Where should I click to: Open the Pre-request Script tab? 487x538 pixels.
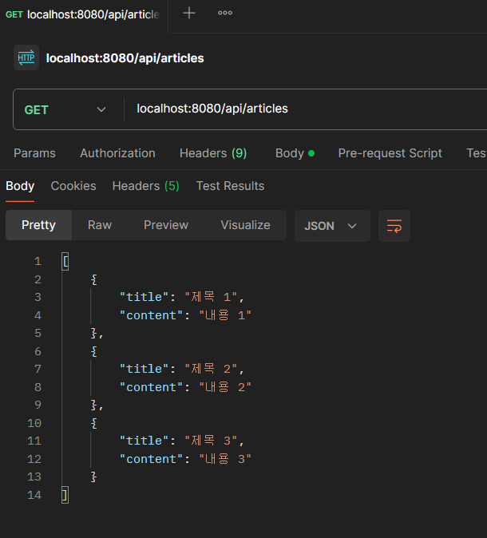[x=390, y=153]
